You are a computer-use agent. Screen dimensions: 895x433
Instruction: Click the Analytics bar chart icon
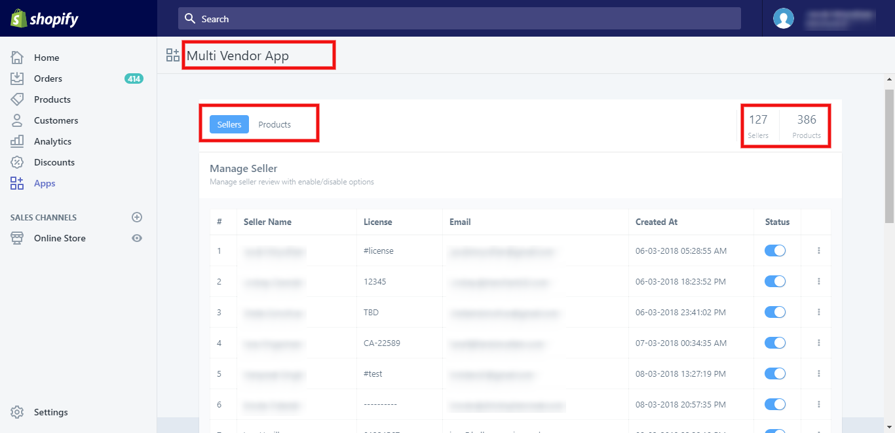click(17, 141)
